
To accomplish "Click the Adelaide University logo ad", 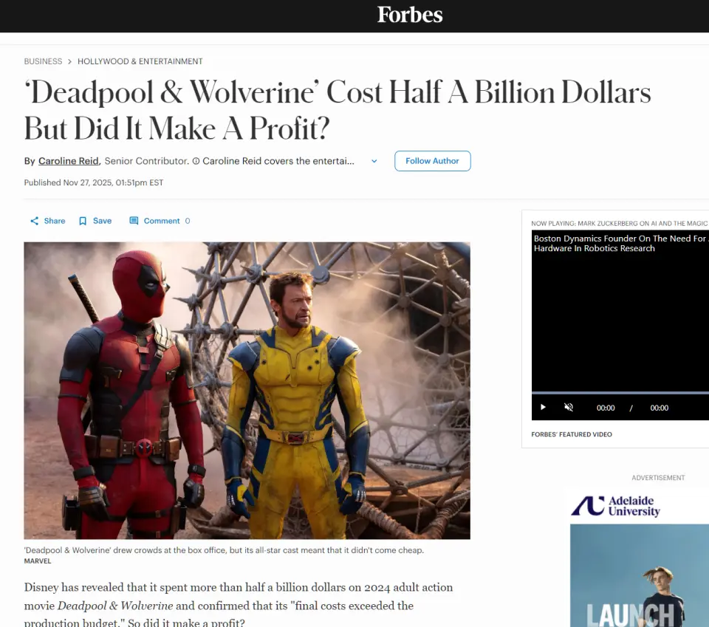I will pyautogui.click(x=615, y=506).
